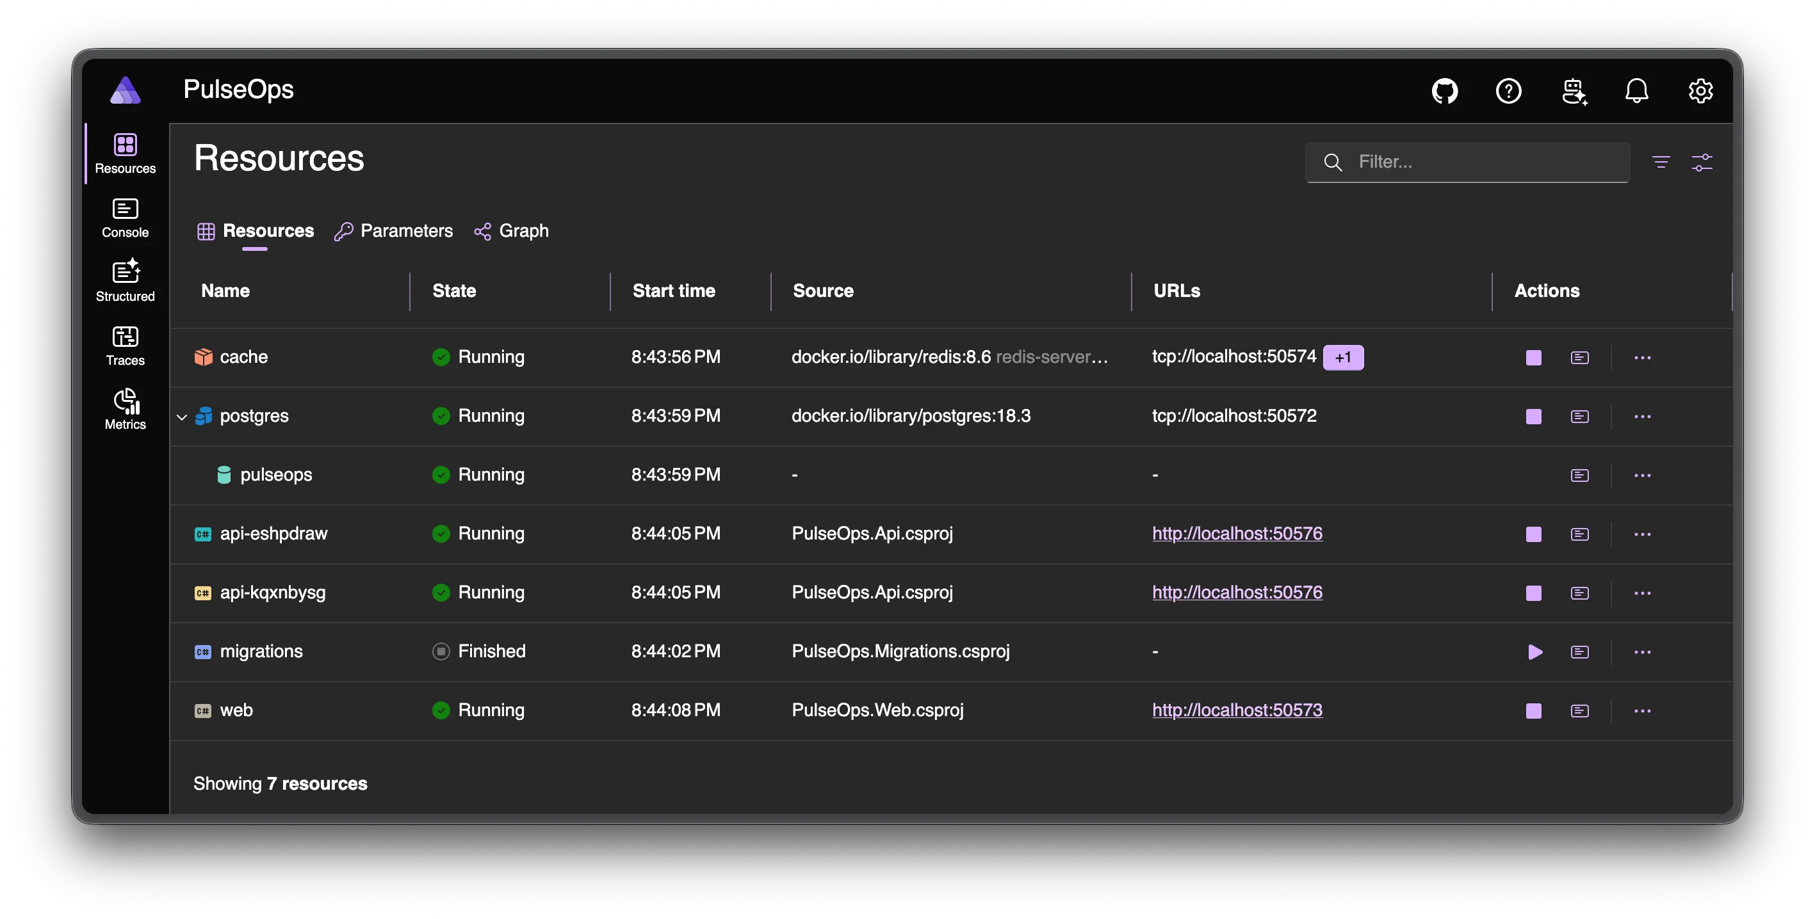The image size is (1815, 919).
Task: Open more actions menu for cache
Action: pyautogui.click(x=1642, y=358)
